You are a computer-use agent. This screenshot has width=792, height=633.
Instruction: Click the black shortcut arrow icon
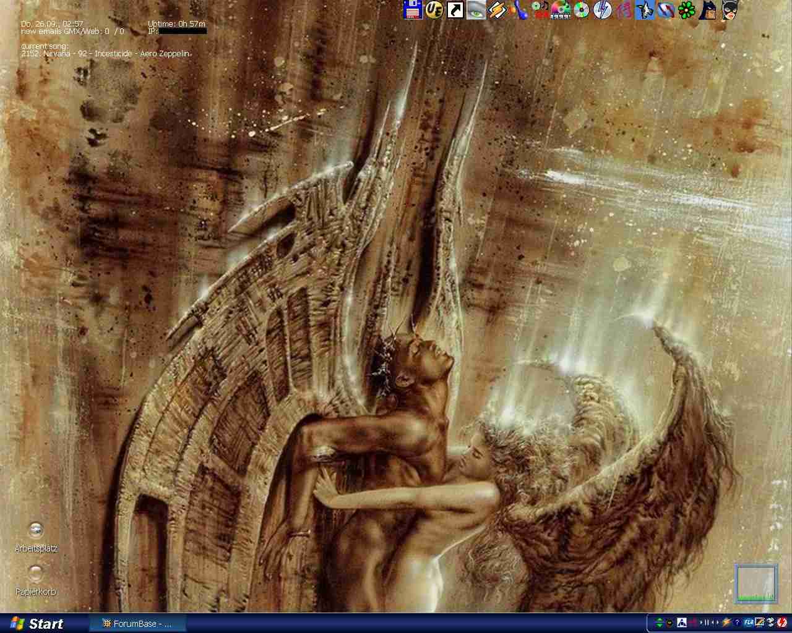tap(455, 10)
